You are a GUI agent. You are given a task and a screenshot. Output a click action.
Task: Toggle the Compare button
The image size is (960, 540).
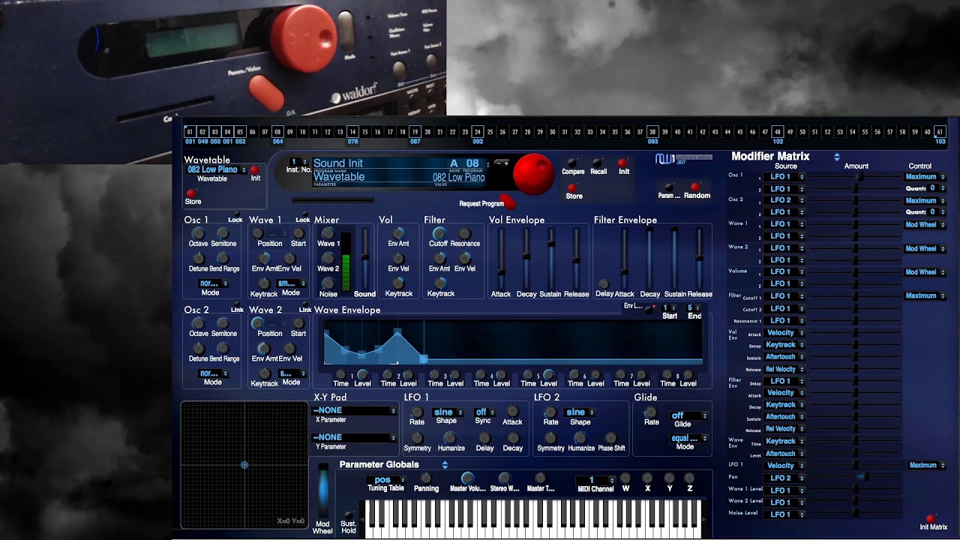tap(573, 163)
